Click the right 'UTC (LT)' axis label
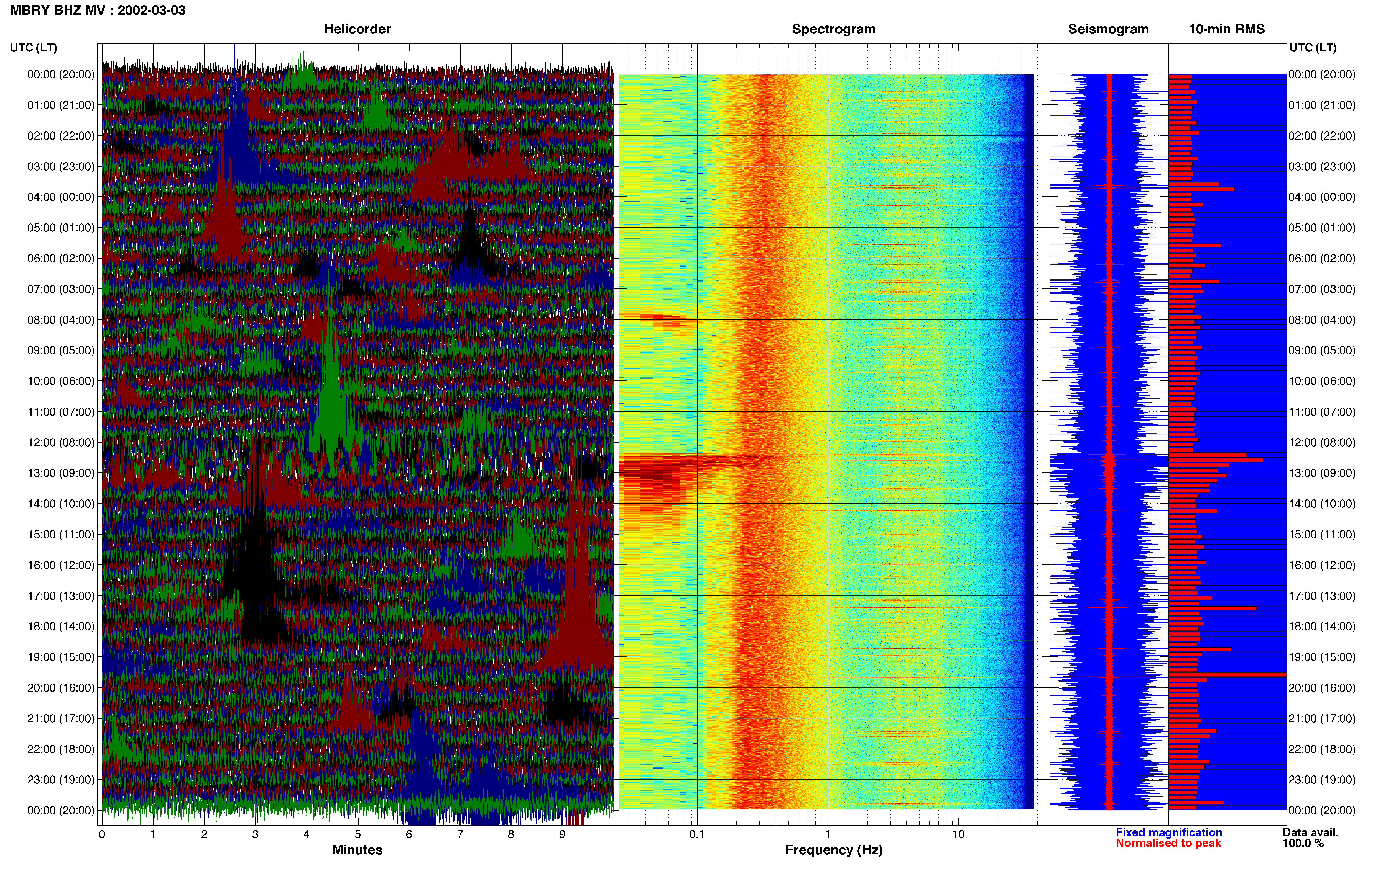This screenshot has width=1391, height=869. tap(1313, 48)
